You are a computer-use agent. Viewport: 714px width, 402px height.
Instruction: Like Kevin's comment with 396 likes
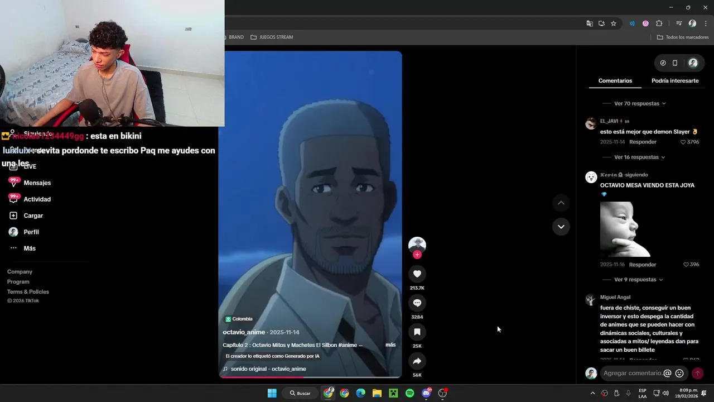(x=686, y=265)
